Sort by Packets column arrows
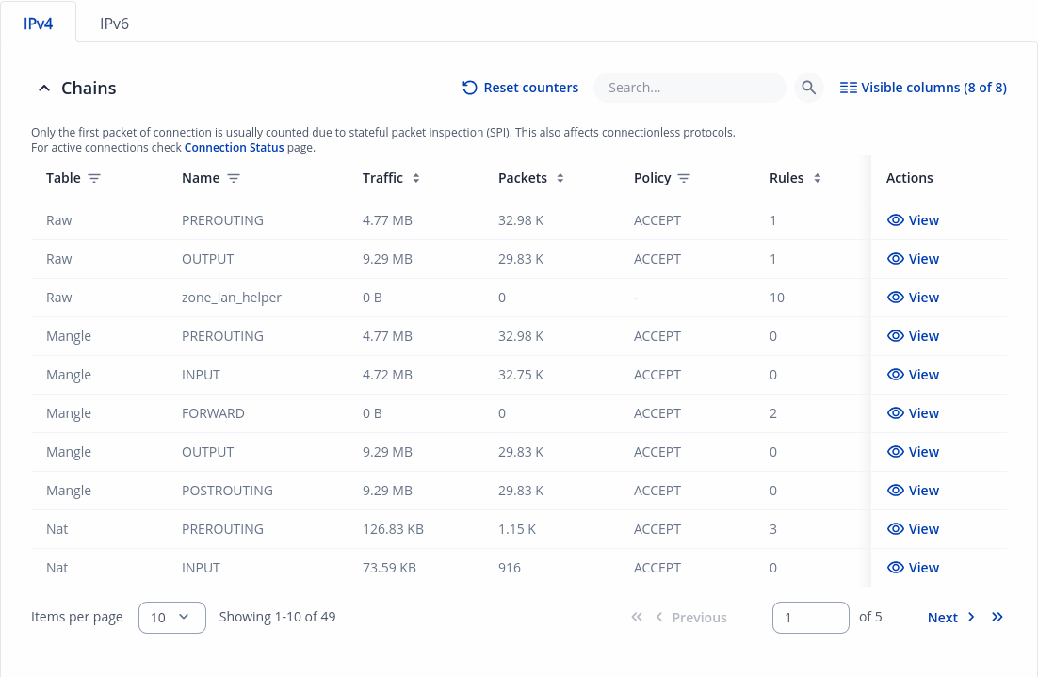 coord(560,178)
